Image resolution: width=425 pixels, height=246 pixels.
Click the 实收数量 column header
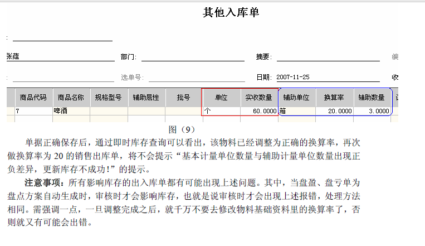(x=259, y=98)
